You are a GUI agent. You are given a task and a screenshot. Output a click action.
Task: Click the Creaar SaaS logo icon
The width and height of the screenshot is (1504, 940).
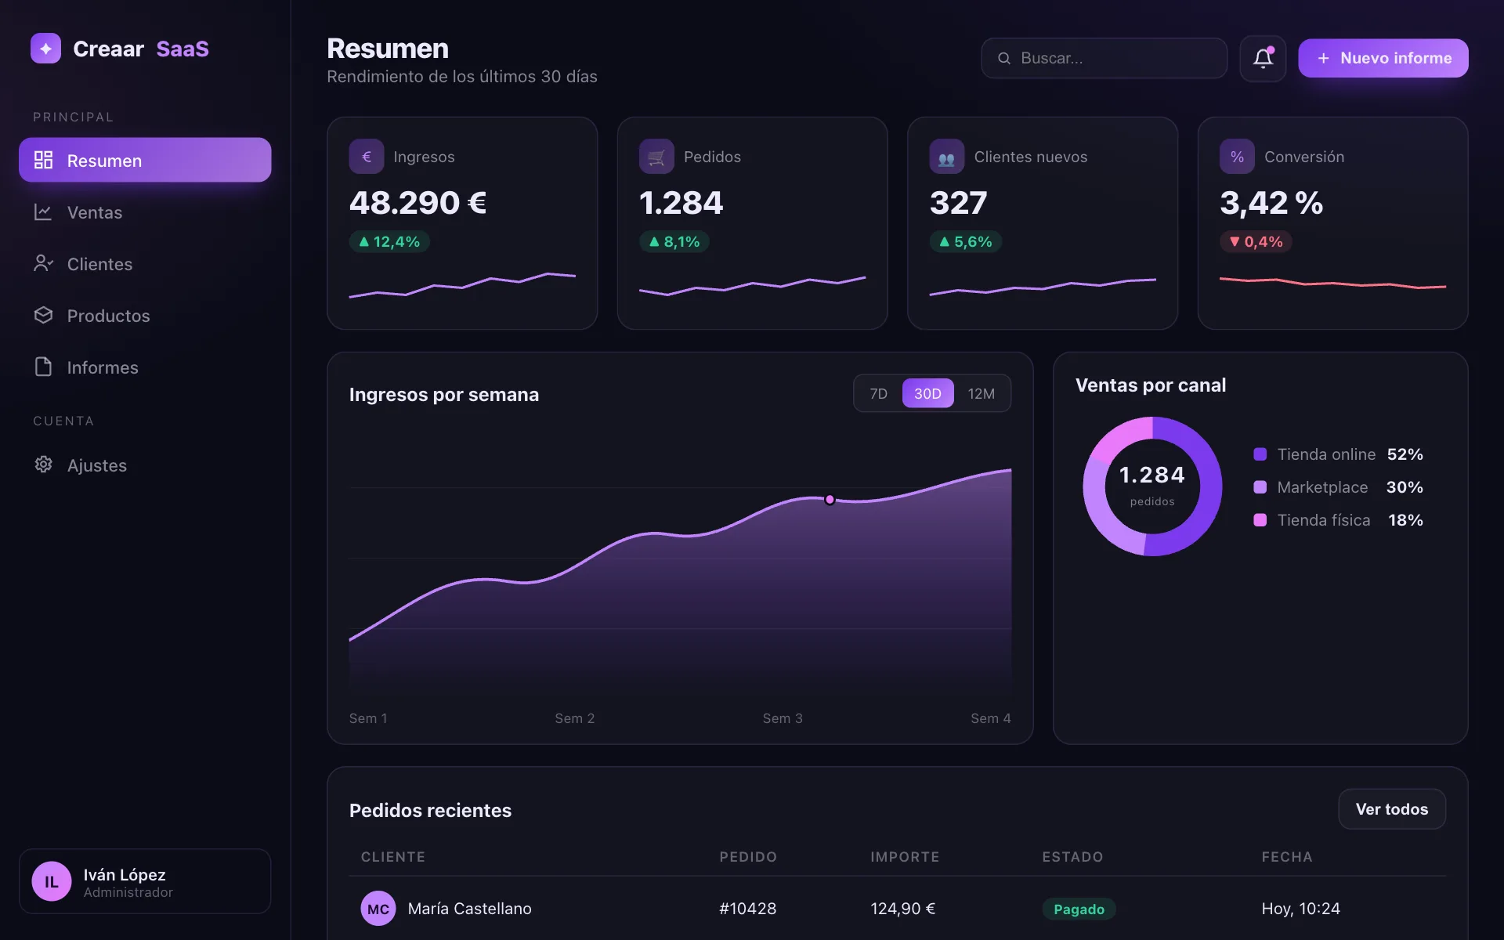click(x=45, y=49)
